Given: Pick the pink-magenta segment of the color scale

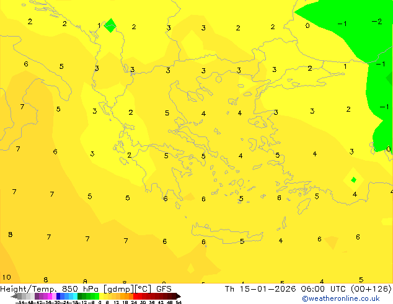Looking at the screenshot, I should click(x=50, y=296).
